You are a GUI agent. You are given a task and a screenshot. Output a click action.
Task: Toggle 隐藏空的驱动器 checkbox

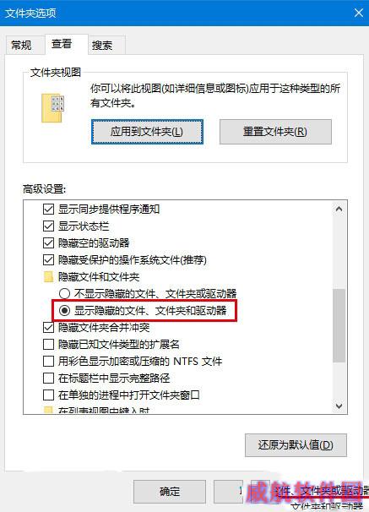pyautogui.click(x=48, y=243)
